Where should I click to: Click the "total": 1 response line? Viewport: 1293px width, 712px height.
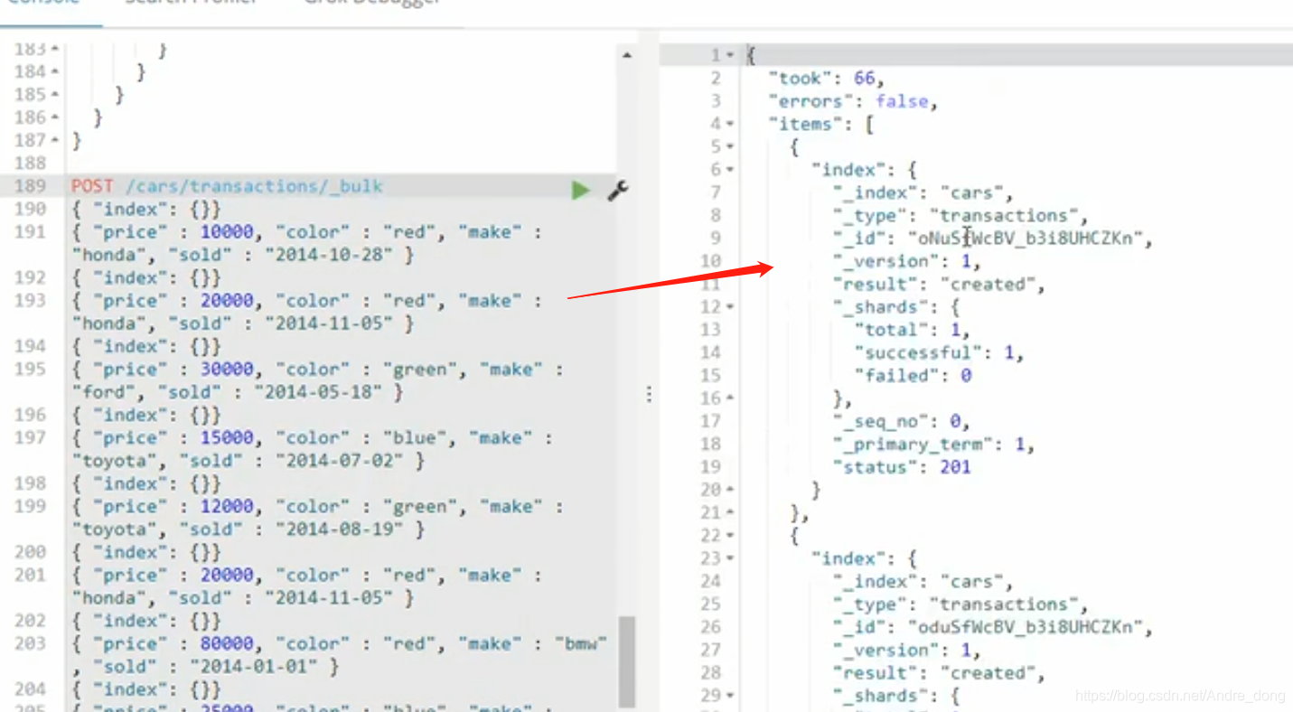(911, 330)
